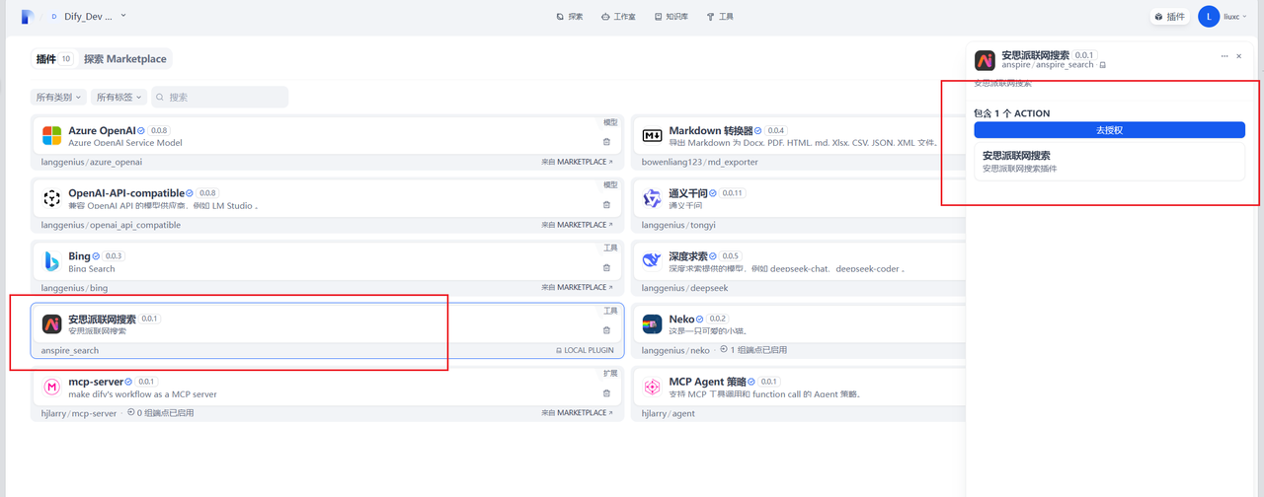Screen dimensions: 1264x497
Task: Focus the plugin 搜索 input field
Action: point(219,98)
